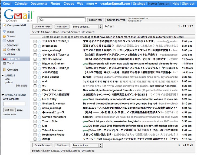Click yahoo label icon on List message
Viewport: 197px width, 155px height.
85,126
